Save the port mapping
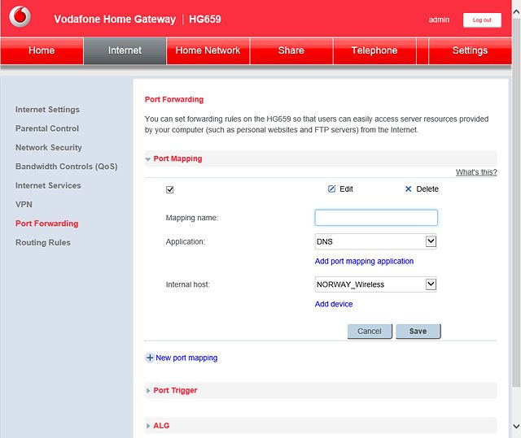The height and width of the screenshot is (438, 521). click(x=418, y=332)
